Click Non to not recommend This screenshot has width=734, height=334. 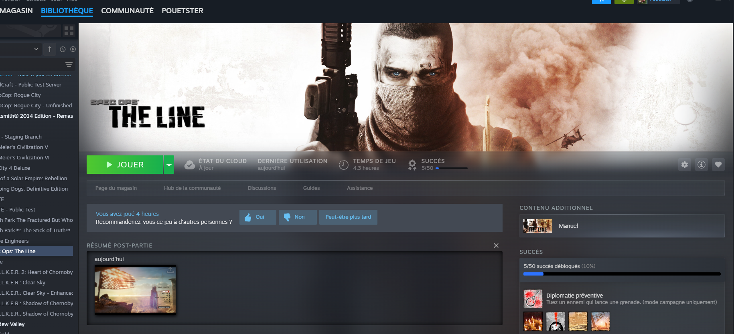298,217
